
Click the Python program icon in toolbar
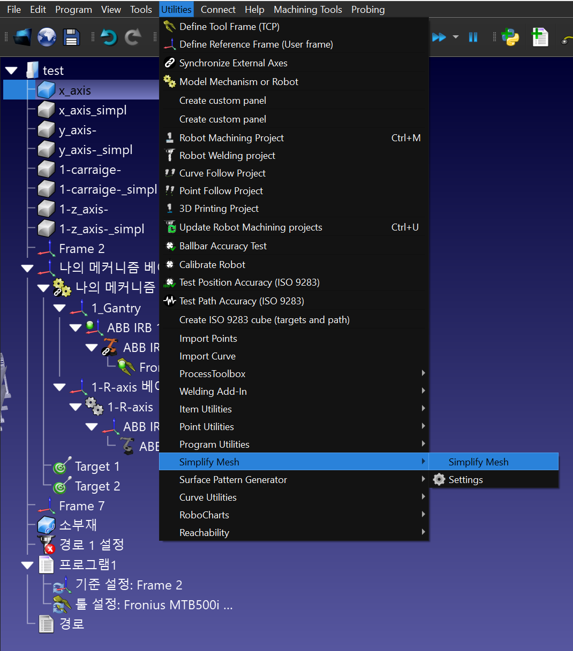[510, 37]
